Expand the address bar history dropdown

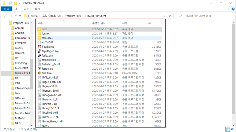tap(164, 16)
